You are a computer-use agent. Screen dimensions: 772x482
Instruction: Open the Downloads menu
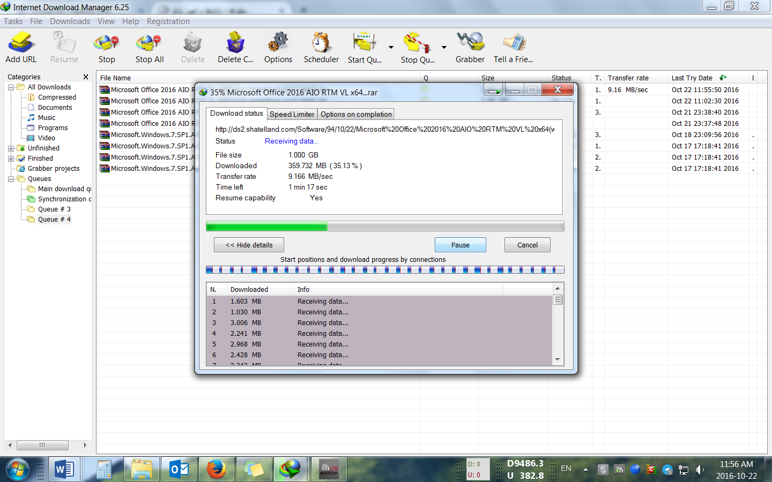coord(70,21)
